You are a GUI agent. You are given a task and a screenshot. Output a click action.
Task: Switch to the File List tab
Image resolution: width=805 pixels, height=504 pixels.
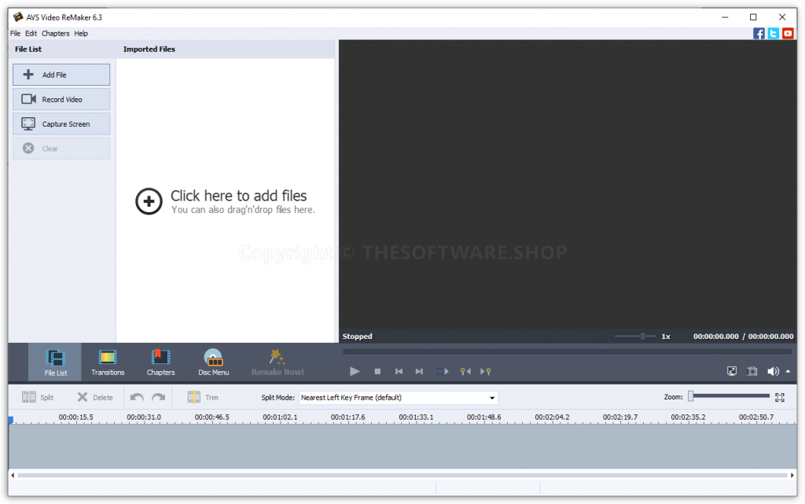(x=55, y=362)
